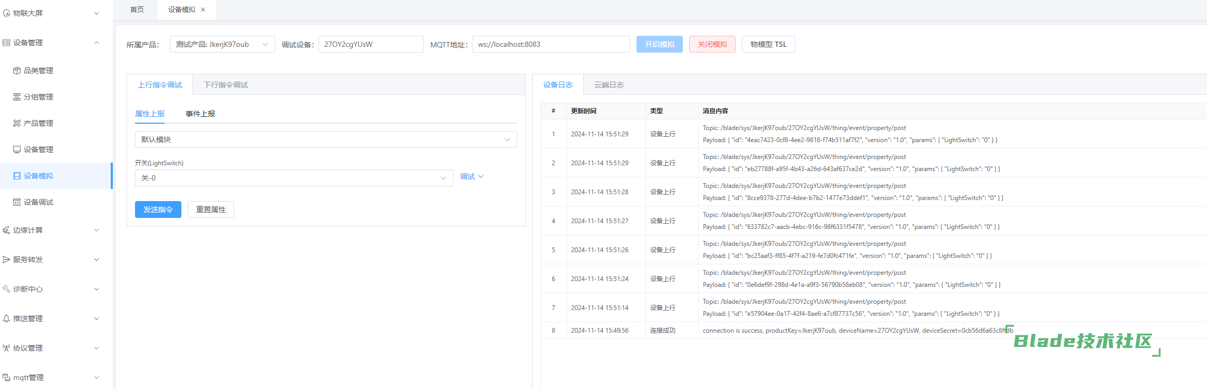Click the 设备调试 icon
The width and height of the screenshot is (1207, 389).
point(17,202)
